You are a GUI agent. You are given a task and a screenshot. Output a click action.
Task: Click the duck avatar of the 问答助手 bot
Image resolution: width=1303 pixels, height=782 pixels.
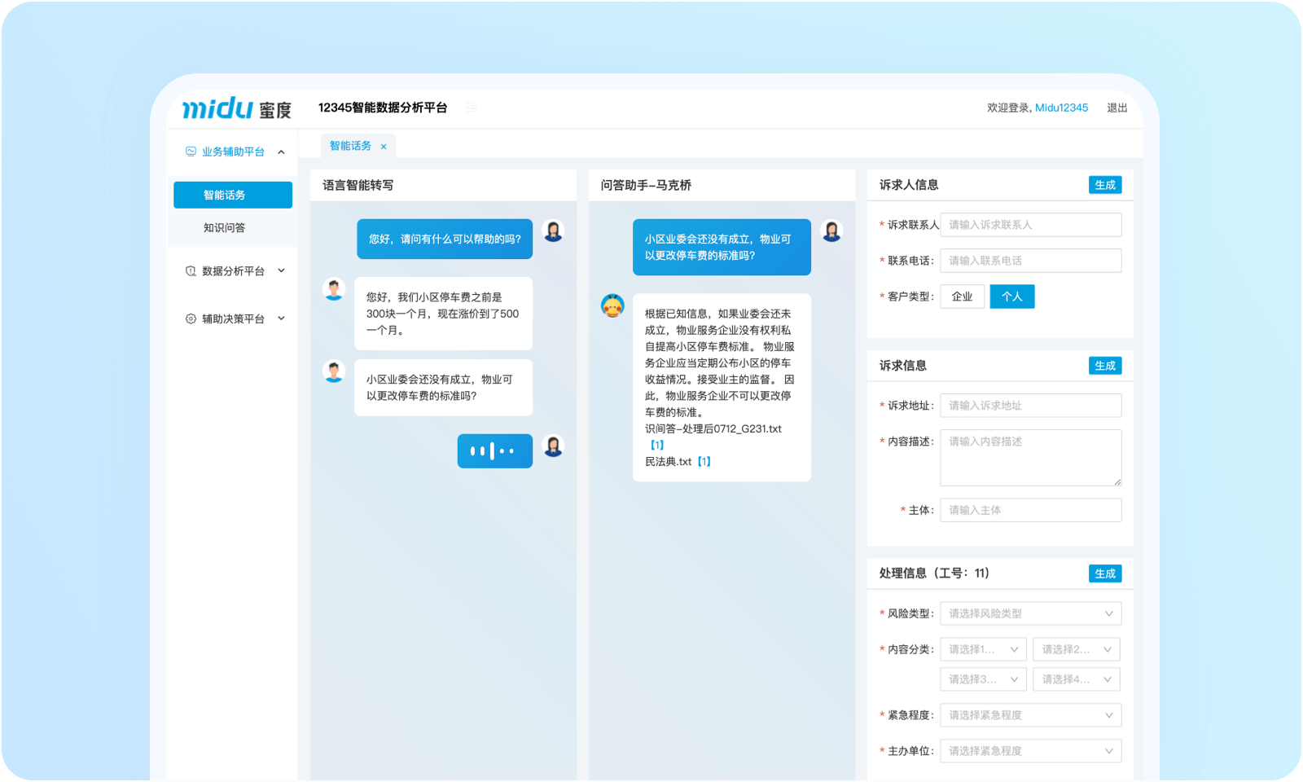tap(612, 306)
